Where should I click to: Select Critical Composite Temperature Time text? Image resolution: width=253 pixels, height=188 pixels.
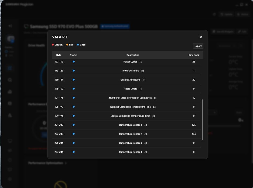pyautogui.click(x=130, y=116)
